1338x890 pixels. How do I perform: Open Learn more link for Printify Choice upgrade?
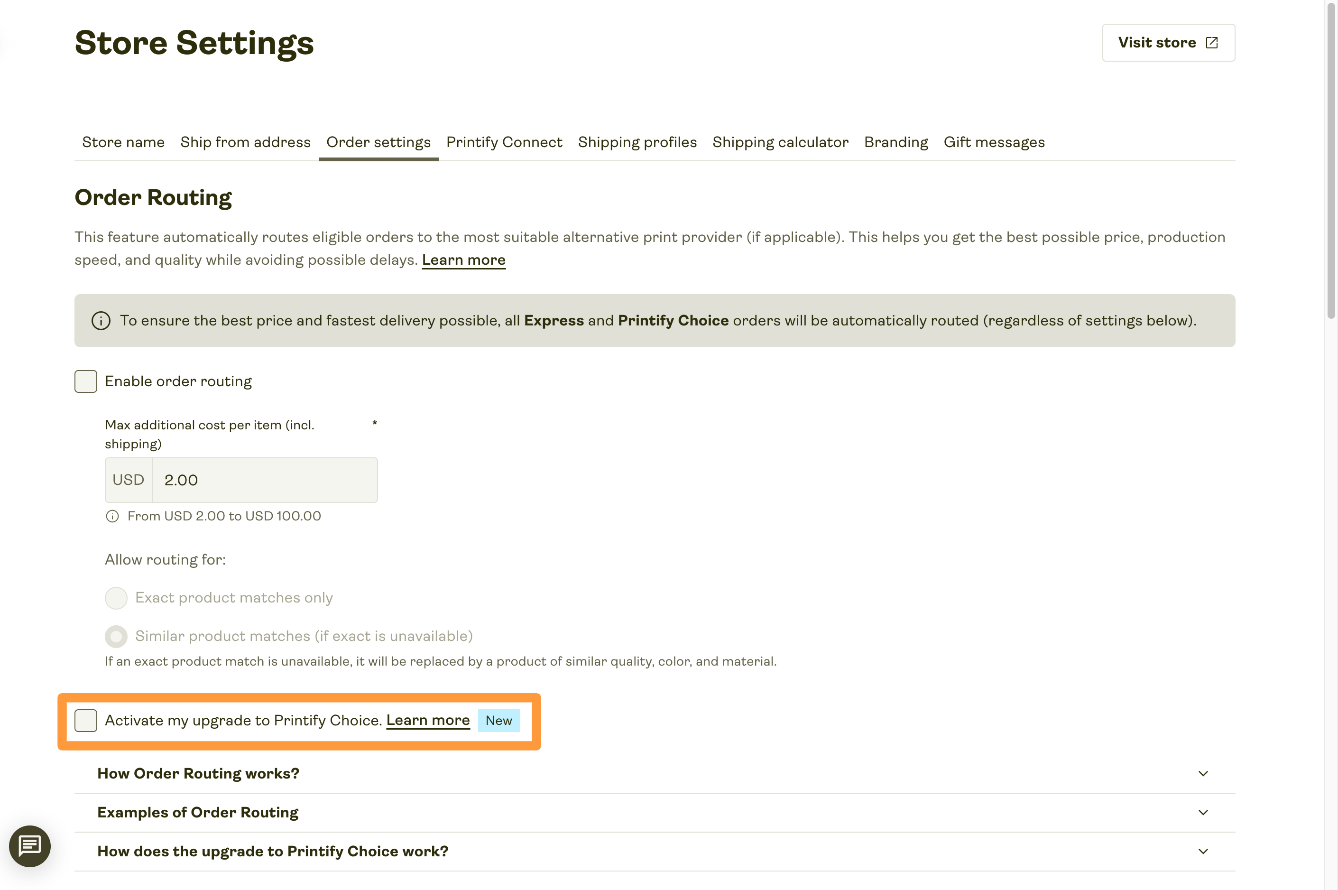click(428, 720)
